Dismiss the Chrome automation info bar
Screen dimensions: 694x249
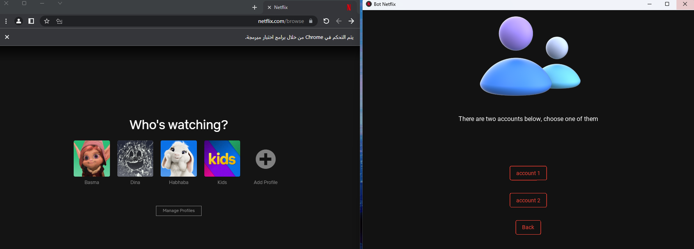pos(7,37)
